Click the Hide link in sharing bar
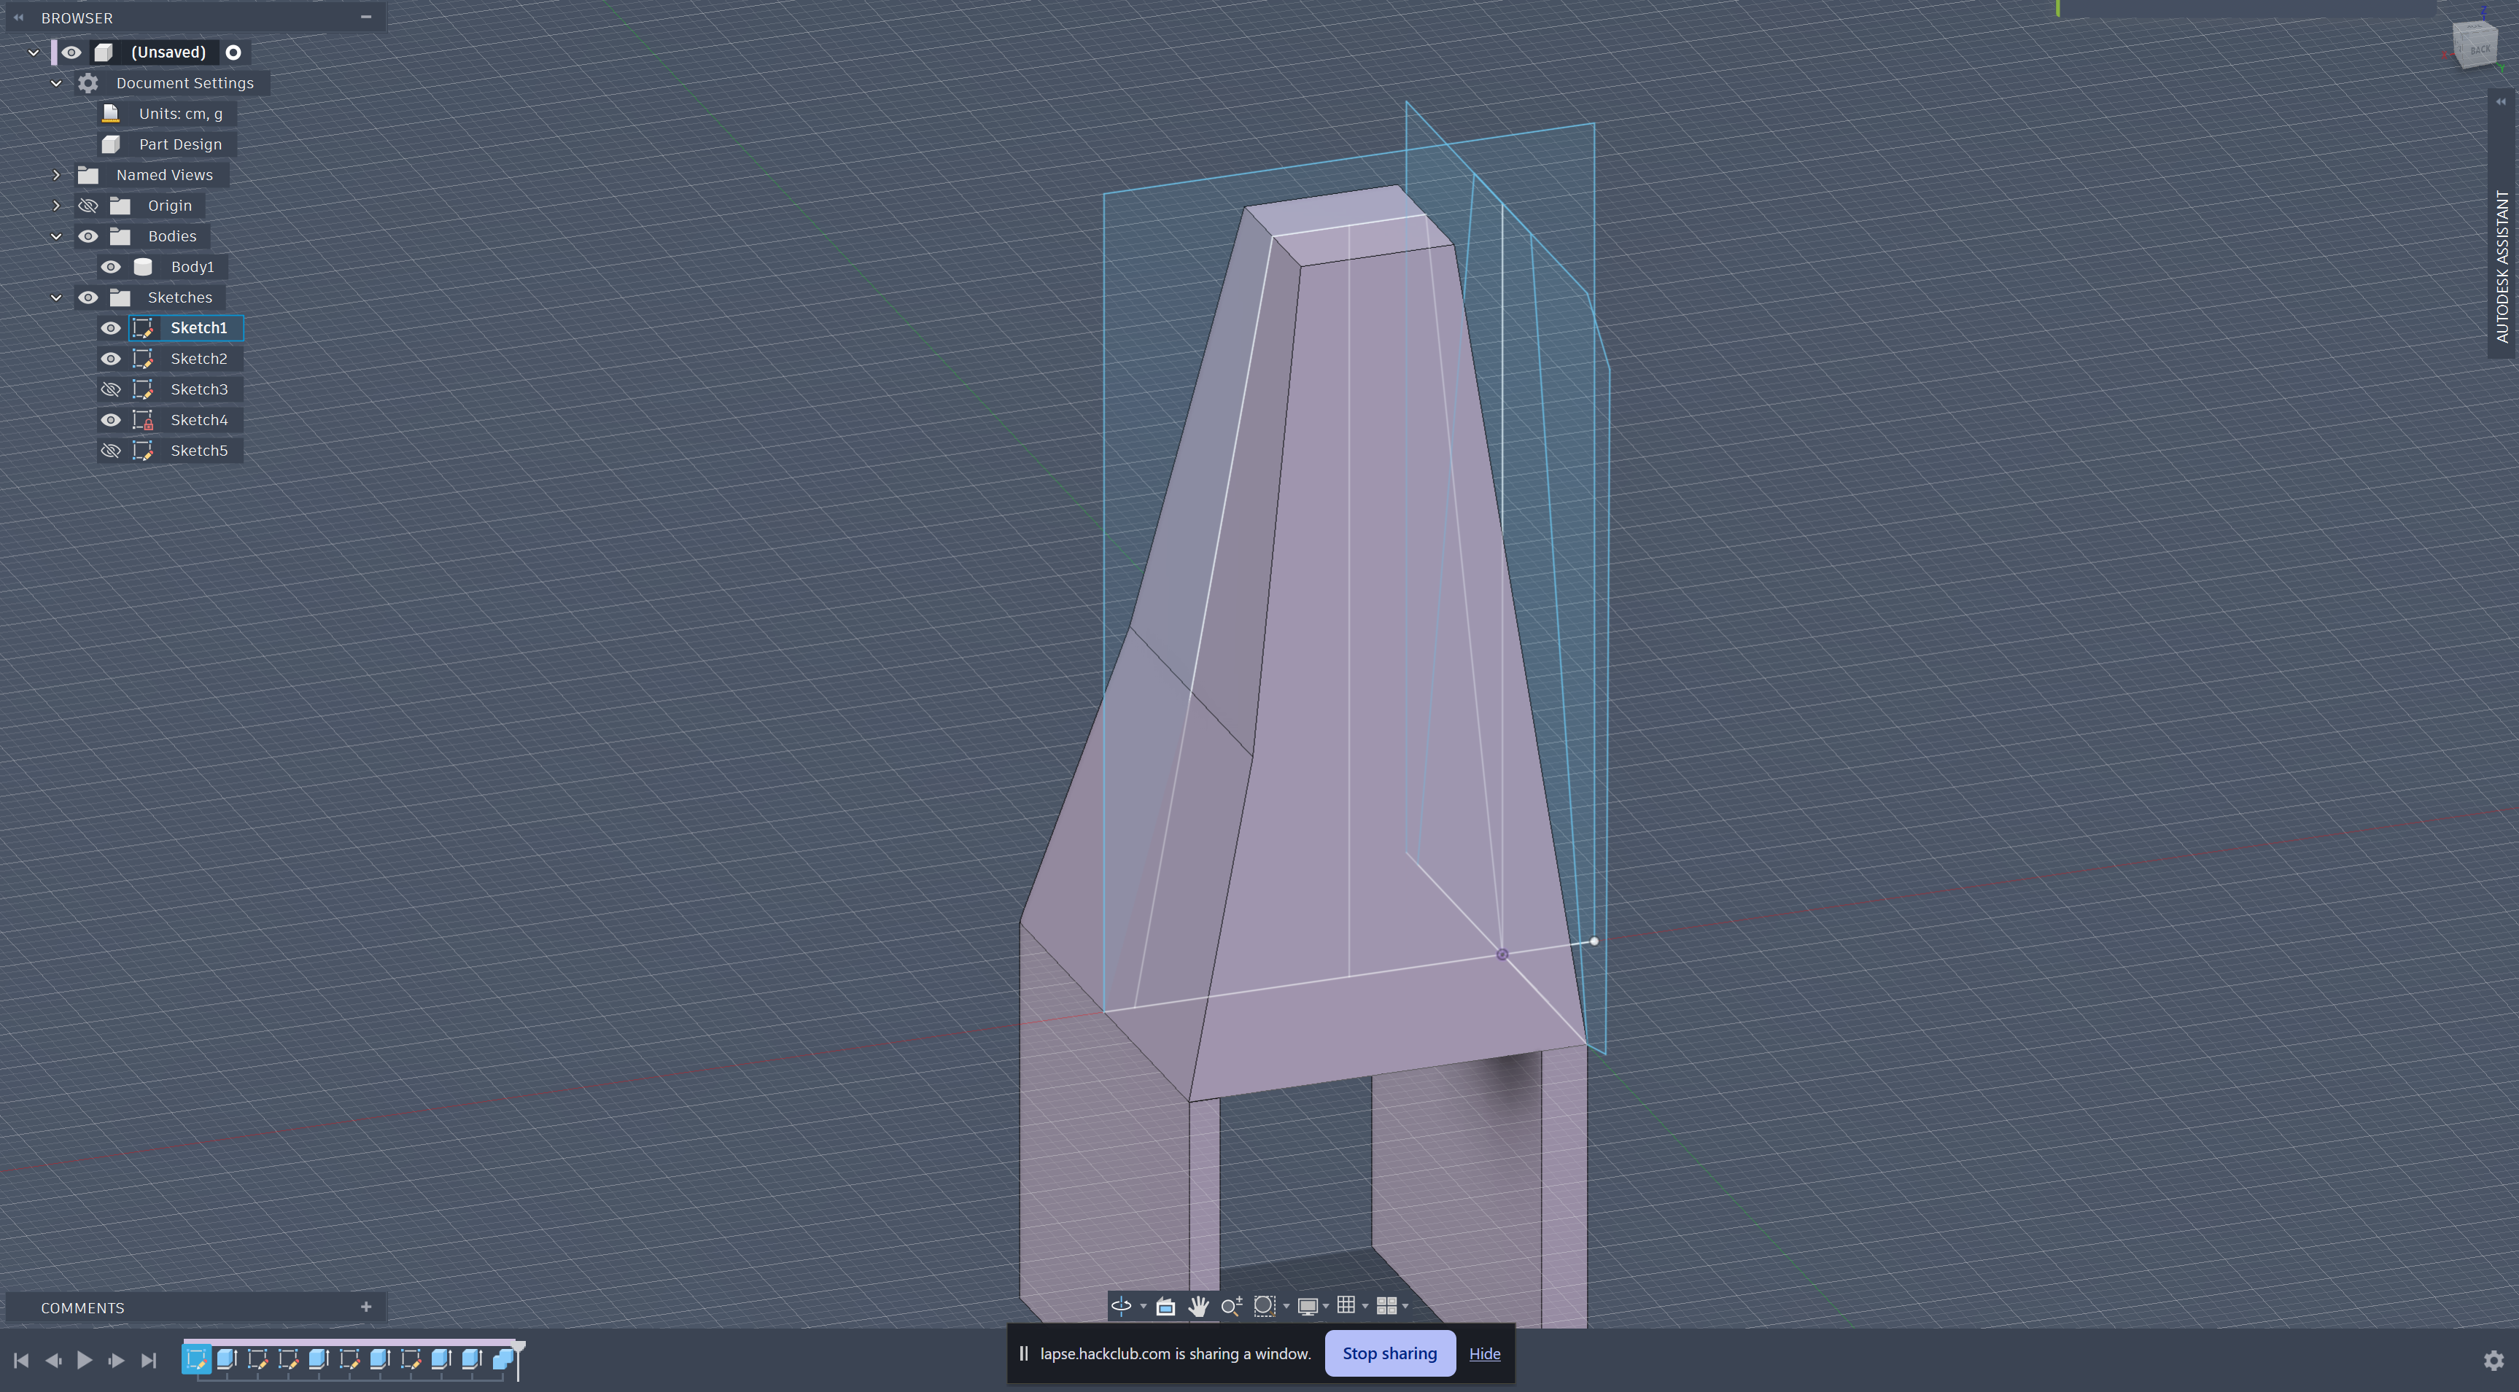2519x1392 pixels. click(x=1484, y=1354)
